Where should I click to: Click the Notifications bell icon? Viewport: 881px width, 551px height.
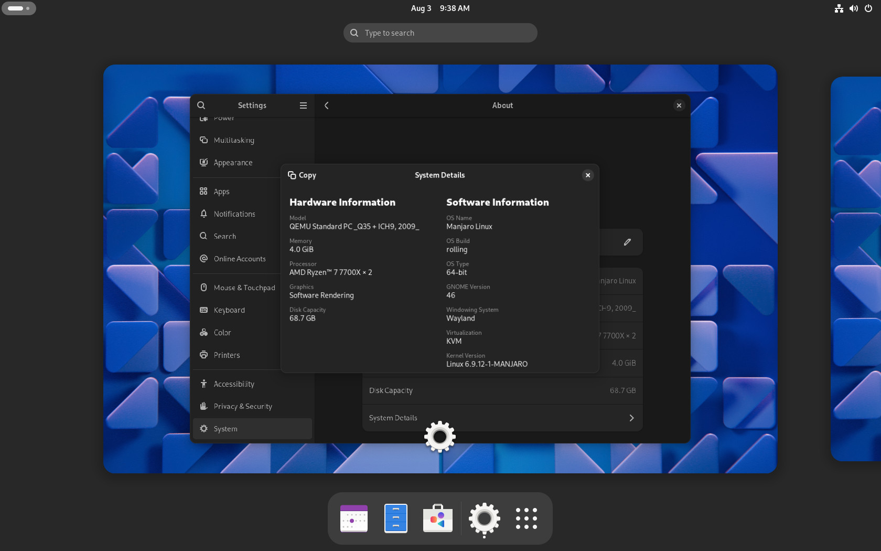203,214
